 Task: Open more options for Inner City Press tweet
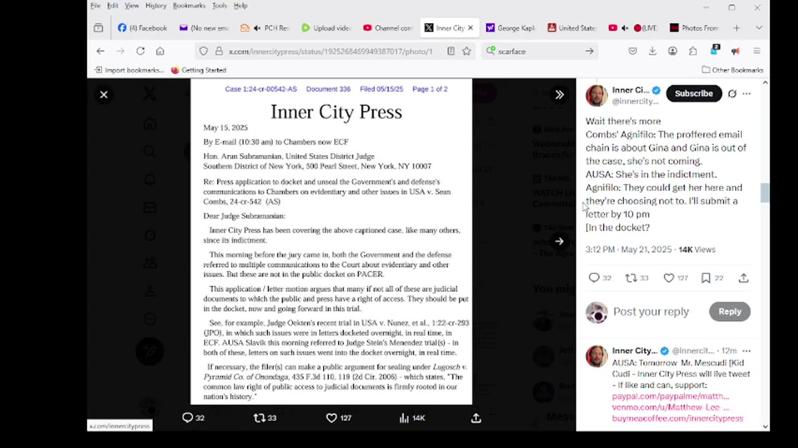pos(747,93)
